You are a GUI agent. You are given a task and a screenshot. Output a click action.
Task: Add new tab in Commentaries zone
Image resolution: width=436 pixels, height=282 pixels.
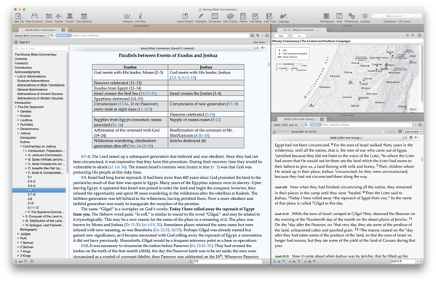pos(71,30)
